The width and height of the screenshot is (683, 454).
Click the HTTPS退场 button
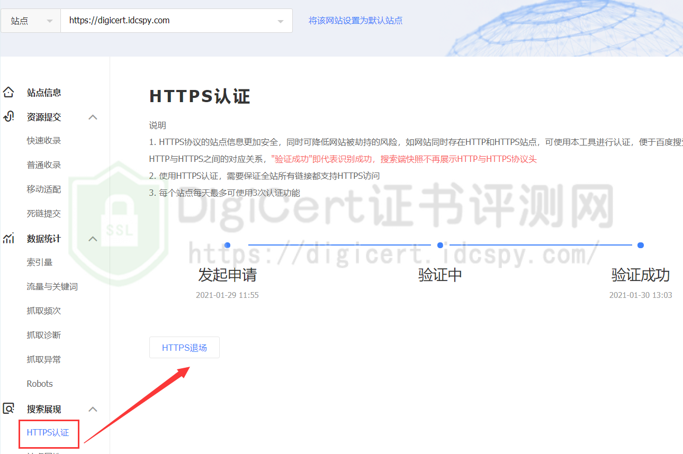184,347
